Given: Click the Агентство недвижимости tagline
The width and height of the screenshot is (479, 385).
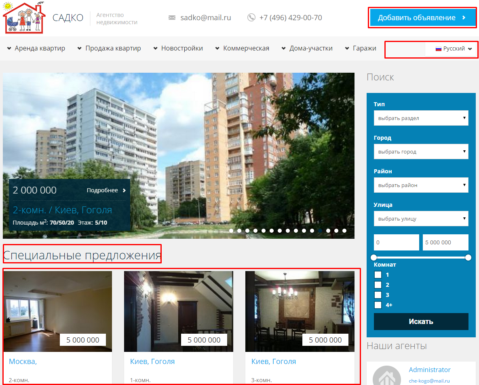Looking at the screenshot, I should tap(117, 19).
